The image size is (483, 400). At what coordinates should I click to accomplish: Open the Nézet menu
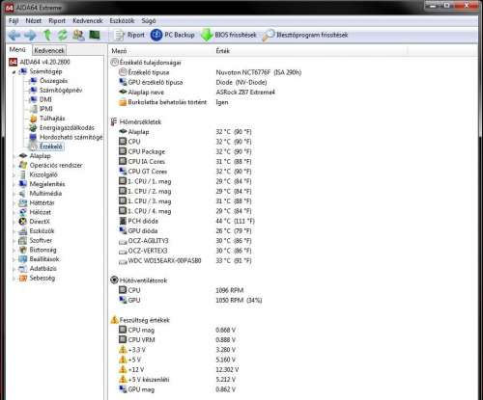click(x=34, y=21)
